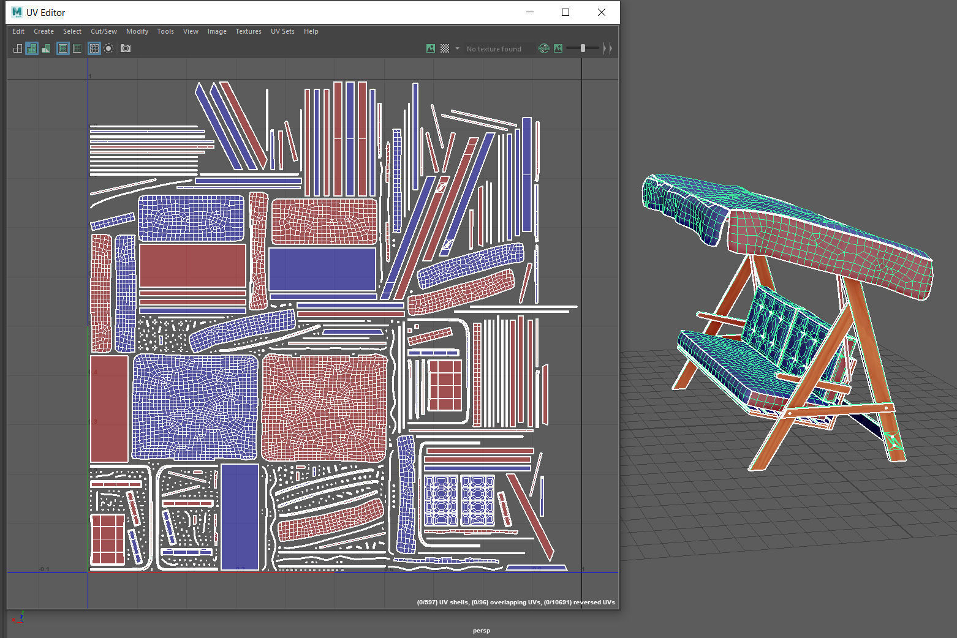The image size is (957, 638).
Task: Open the texture list dropdown arrow
Action: coord(457,48)
